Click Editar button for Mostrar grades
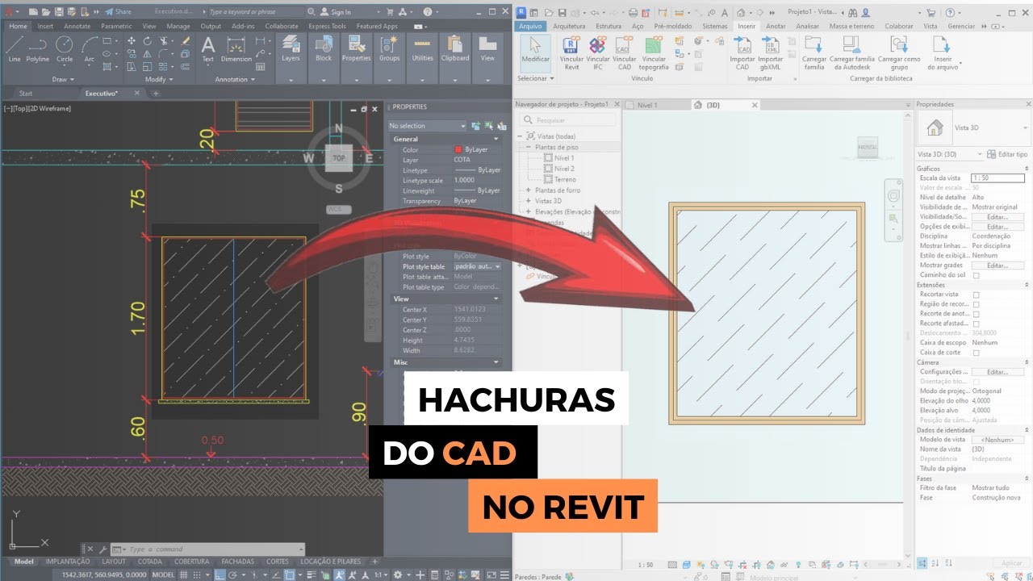1033x581 pixels. (x=998, y=265)
